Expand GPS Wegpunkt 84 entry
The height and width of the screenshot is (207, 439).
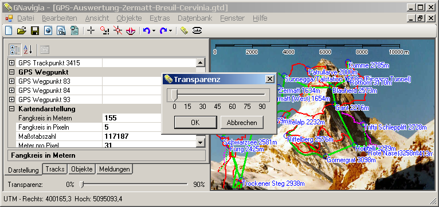(12, 91)
